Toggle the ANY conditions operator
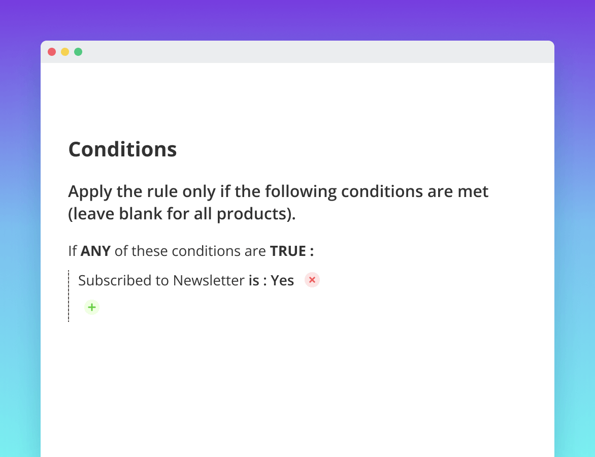 click(95, 251)
